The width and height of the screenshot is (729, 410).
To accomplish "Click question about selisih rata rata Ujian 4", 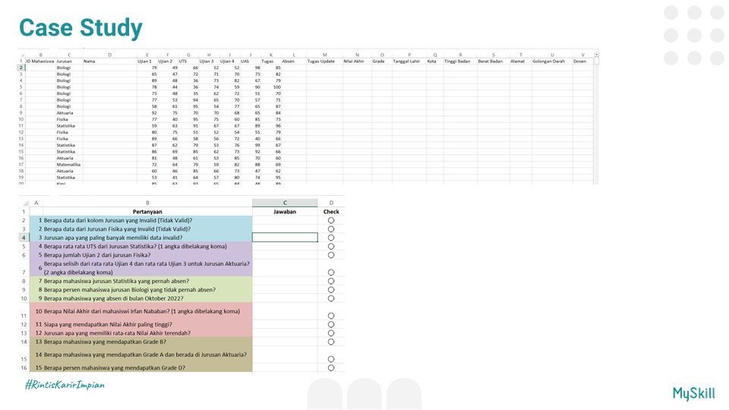I will (147, 268).
